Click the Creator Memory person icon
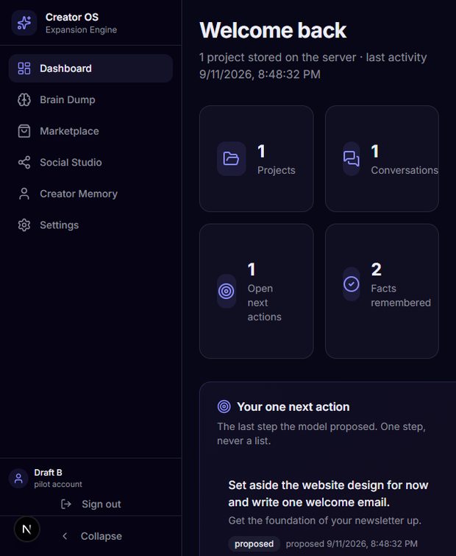The image size is (456, 556). [24, 194]
